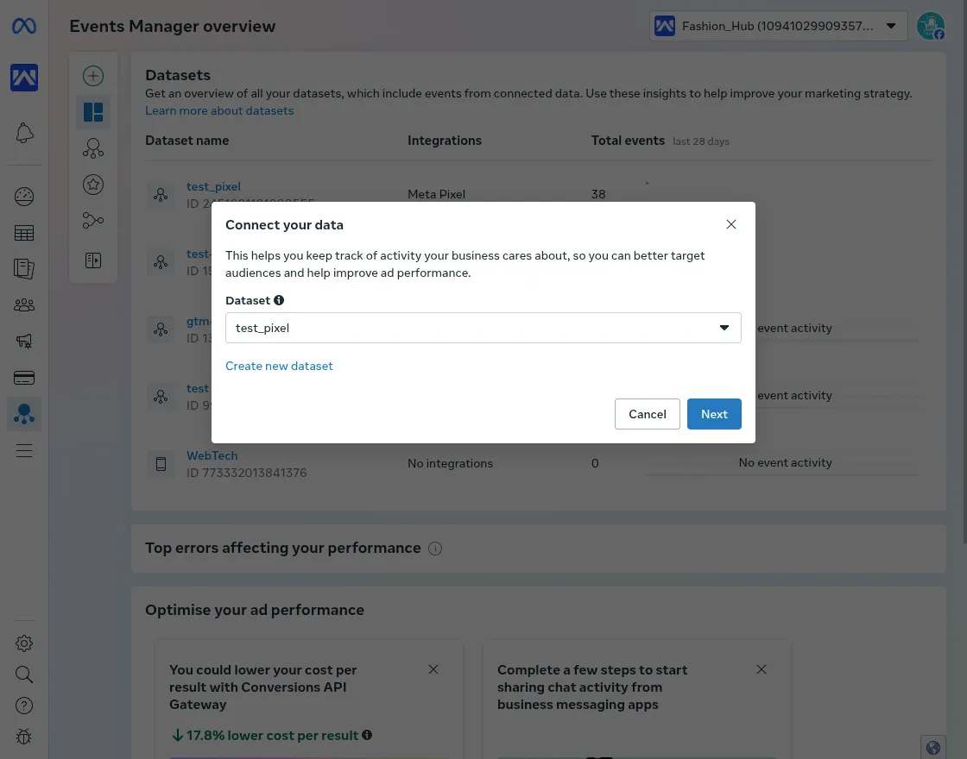Click the page vertical scrollbar
The width and height of the screenshot is (967, 759).
click(965, 271)
